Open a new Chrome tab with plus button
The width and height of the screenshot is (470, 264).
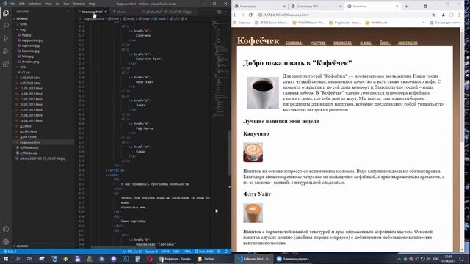(x=406, y=7)
